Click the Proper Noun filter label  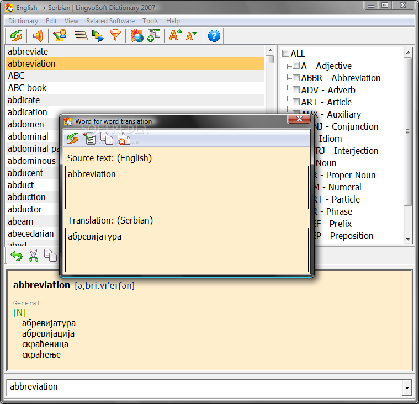click(x=351, y=175)
